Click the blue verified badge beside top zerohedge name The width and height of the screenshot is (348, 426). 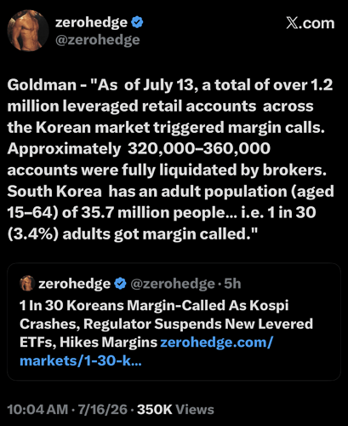[x=137, y=22]
